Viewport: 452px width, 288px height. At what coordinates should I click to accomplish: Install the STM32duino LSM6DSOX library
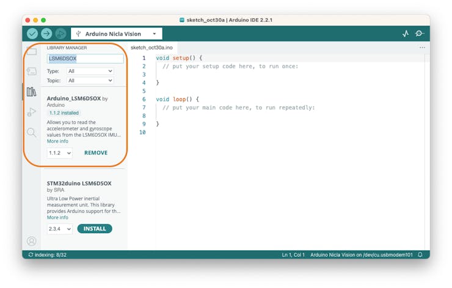pos(95,229)
